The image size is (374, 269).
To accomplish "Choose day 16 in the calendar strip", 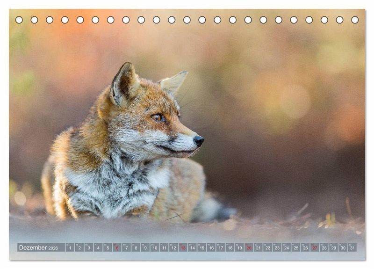I will pyautogui.click(x=211, y=247).
